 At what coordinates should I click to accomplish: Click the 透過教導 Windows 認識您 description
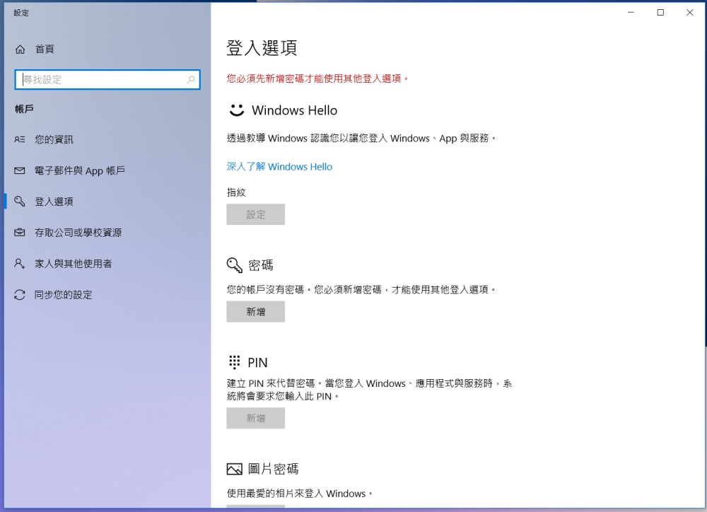click(361, 139)
